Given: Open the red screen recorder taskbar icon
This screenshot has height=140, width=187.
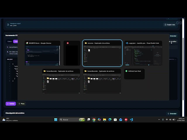Looking at the screenshot, I should tap(126, 120).
